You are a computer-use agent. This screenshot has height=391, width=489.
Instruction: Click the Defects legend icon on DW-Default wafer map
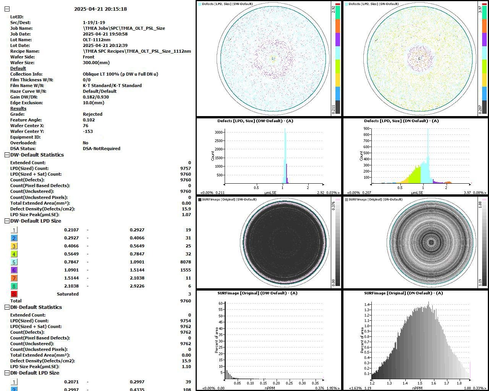(x=199, y=3)
